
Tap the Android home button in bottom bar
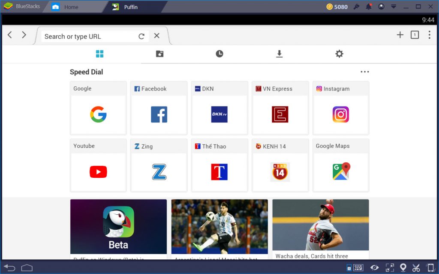(x=27, y=268)
